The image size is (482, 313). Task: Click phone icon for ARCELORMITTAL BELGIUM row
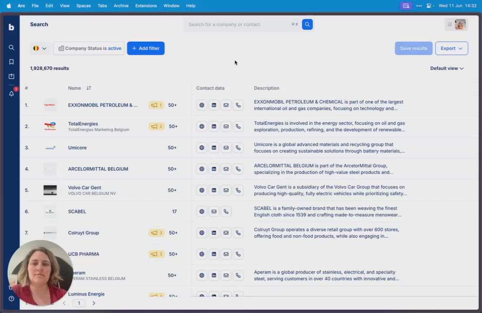coord(238,169)
